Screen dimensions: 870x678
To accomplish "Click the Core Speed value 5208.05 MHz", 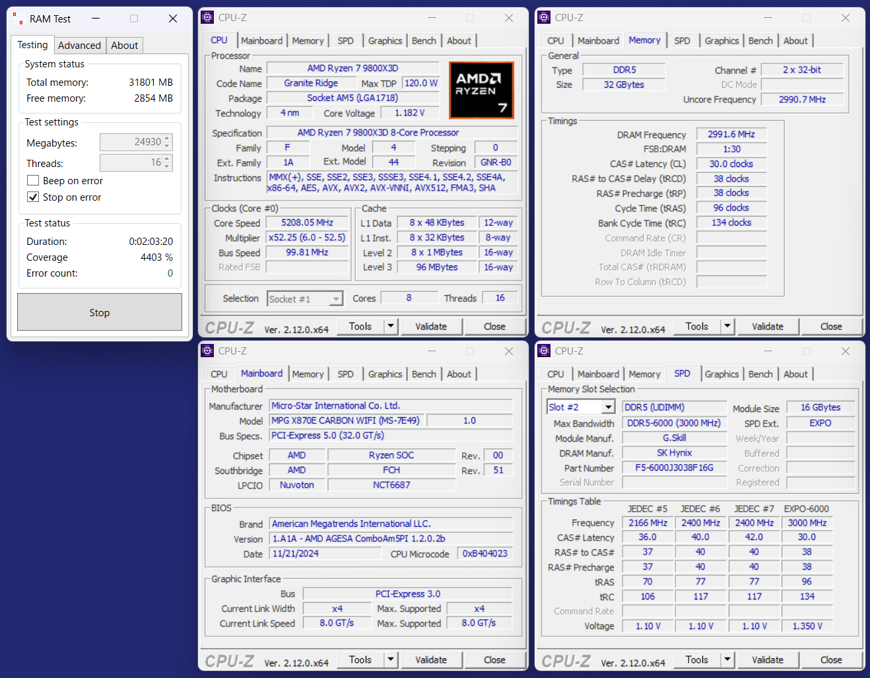I will 307,223.
